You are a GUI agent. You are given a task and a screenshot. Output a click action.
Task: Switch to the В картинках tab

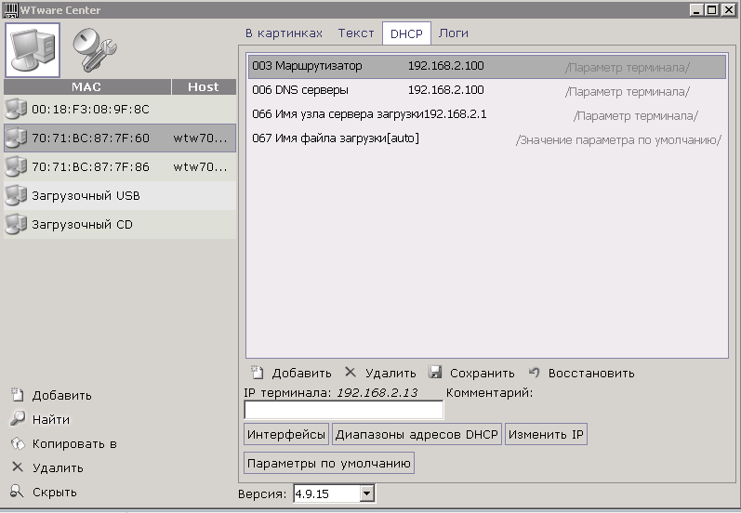284,33
